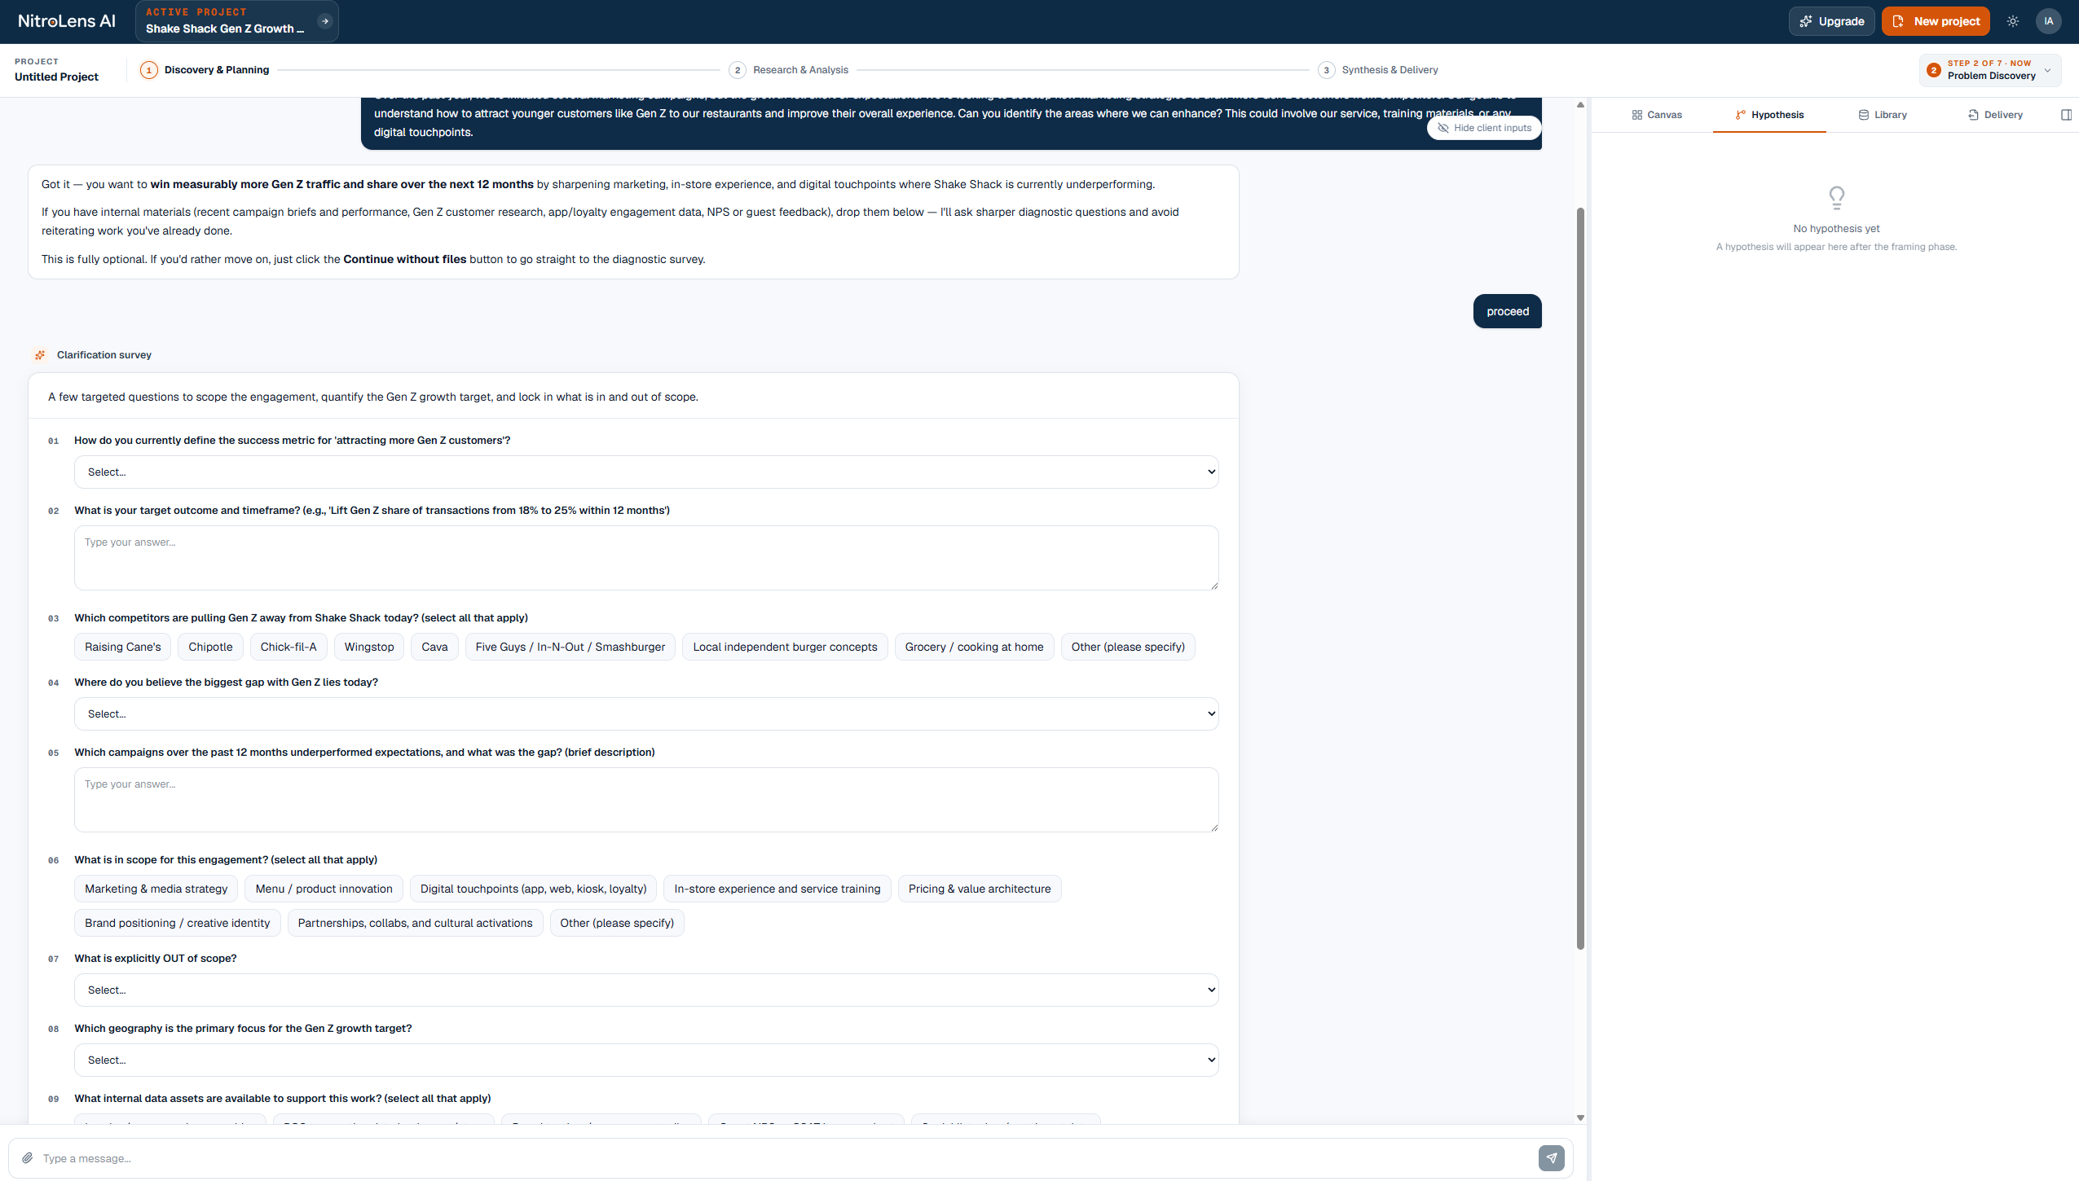Click the chat vertical scrollbar thumb

pos(1580,578)
